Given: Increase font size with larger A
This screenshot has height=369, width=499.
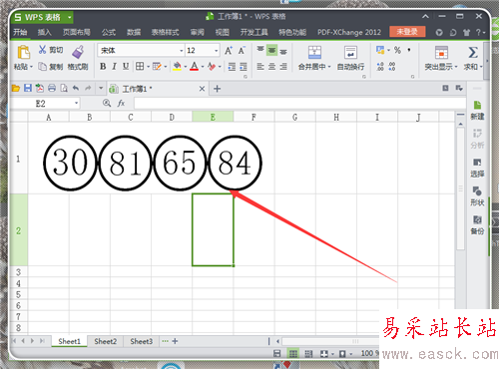Looking at the screenshot, I should (229, 50).
